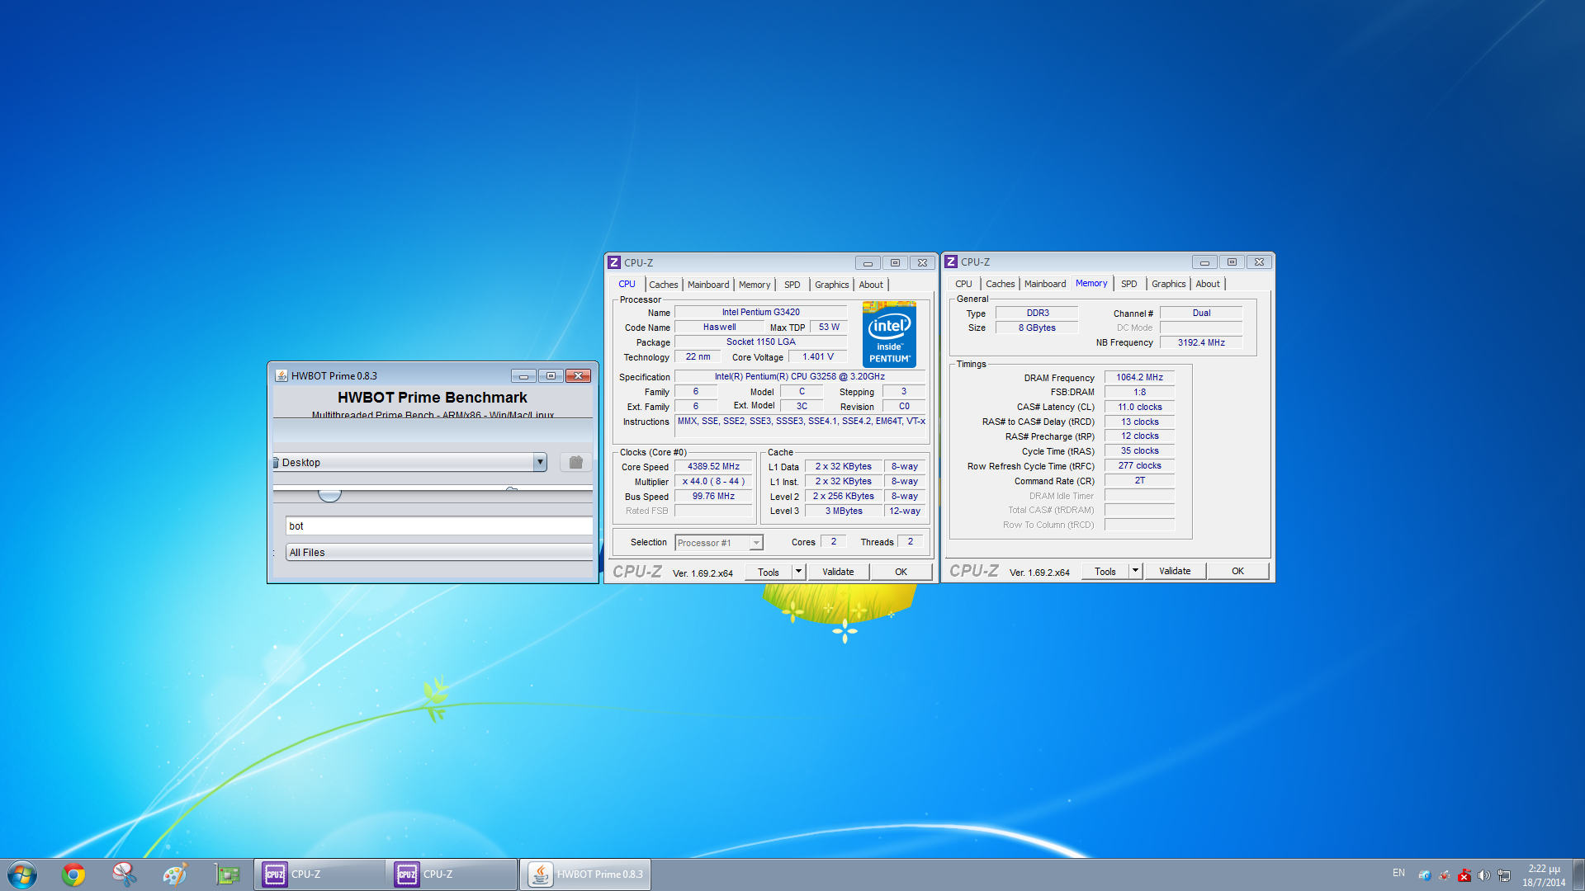Click Validate in left CPU-Z window

pos(838,572)
